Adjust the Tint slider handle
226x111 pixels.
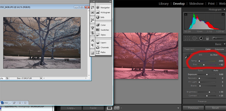point(204,65)
